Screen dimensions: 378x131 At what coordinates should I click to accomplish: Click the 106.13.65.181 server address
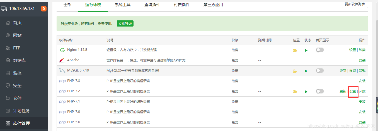[22, 9]
